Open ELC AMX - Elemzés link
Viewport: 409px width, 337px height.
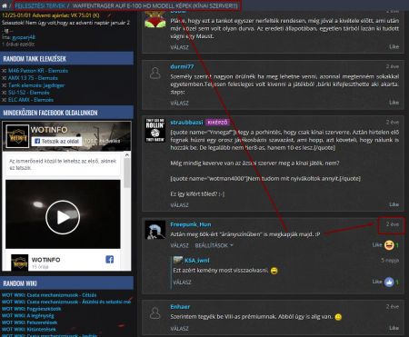point(31,100)
